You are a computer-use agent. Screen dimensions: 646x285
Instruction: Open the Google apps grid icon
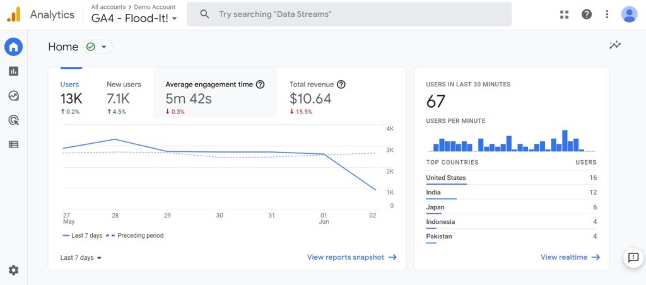(x=564, y=15)
